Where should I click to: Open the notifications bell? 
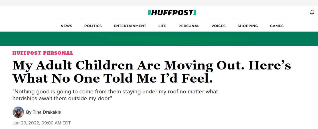(312, 13)
